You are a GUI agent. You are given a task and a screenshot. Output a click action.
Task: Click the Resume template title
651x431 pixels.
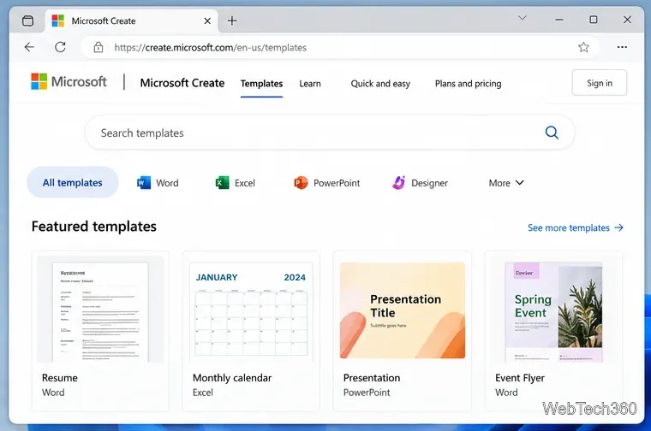point(60,378)
